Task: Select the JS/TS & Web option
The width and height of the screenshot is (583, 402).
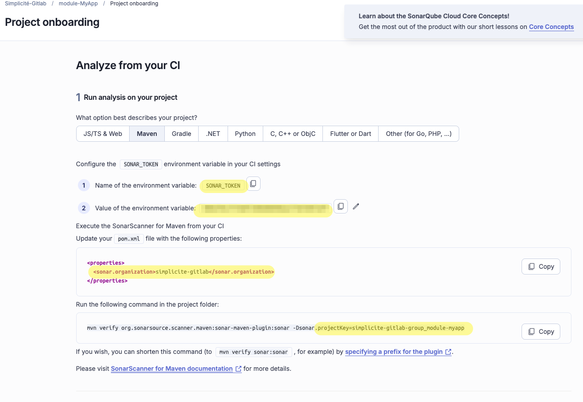Action: (x=103, y=134)
